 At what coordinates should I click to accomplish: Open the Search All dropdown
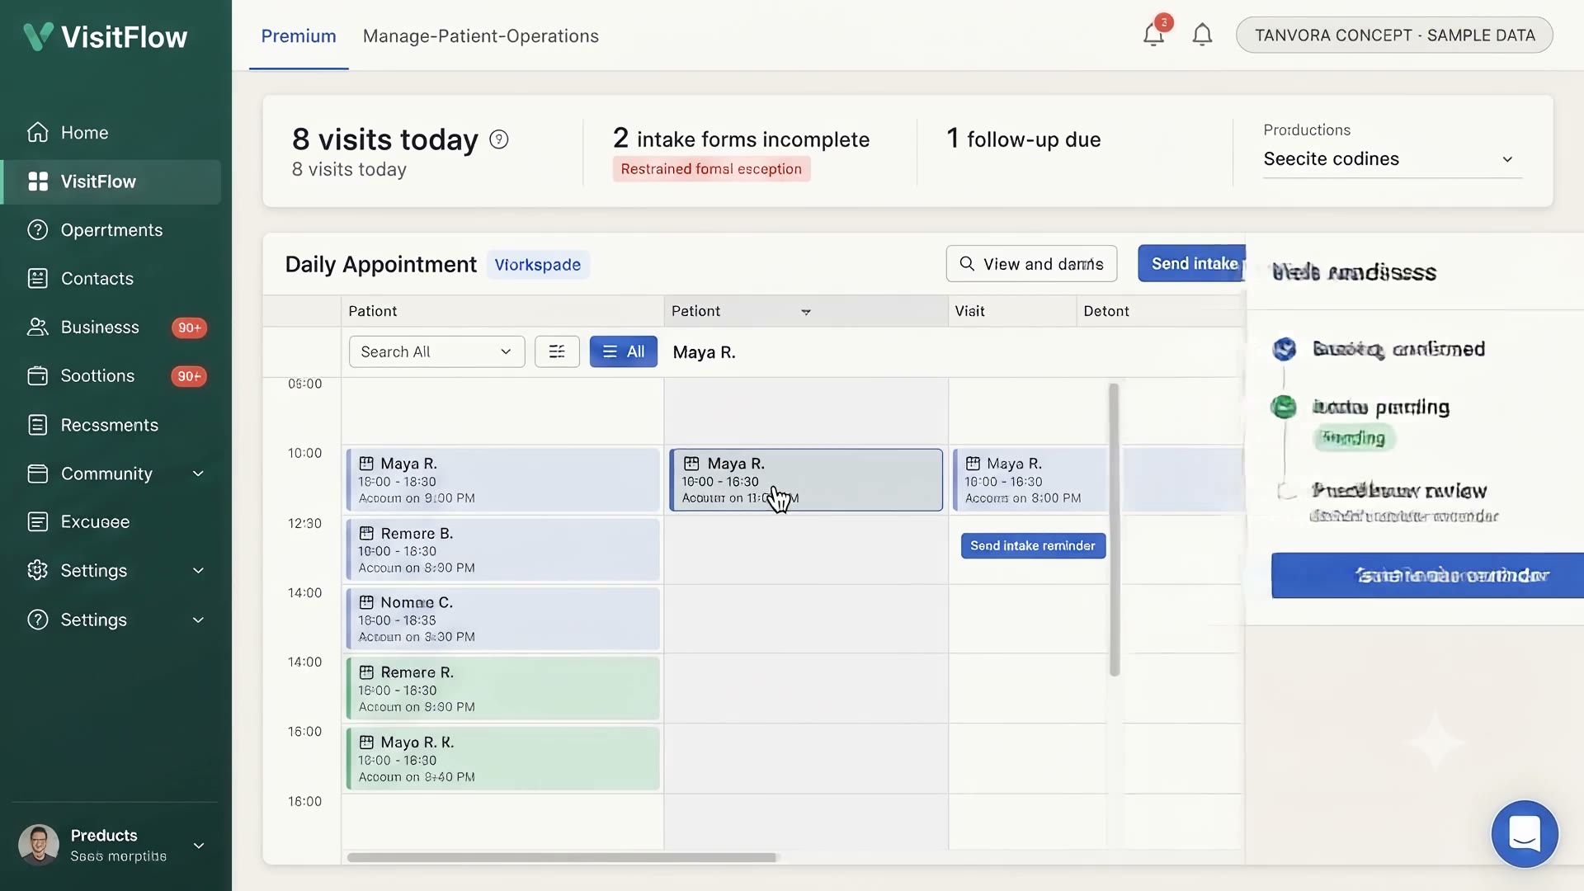pyautogui.click(x=436, y=351)
